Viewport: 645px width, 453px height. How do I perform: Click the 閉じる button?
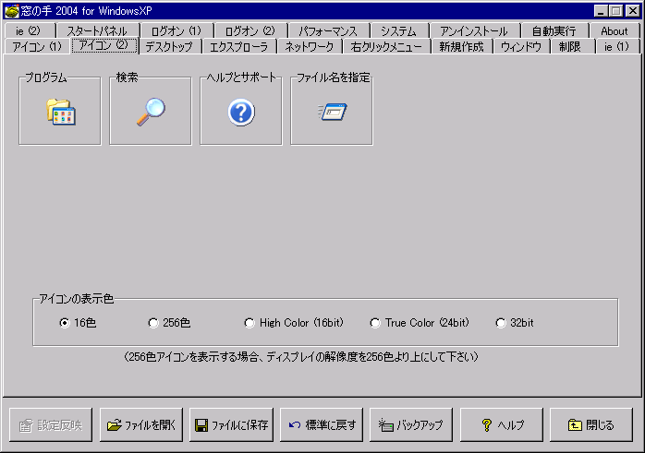pos(591,424)
